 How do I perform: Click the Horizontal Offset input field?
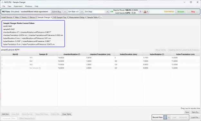(x=9, y=118)
